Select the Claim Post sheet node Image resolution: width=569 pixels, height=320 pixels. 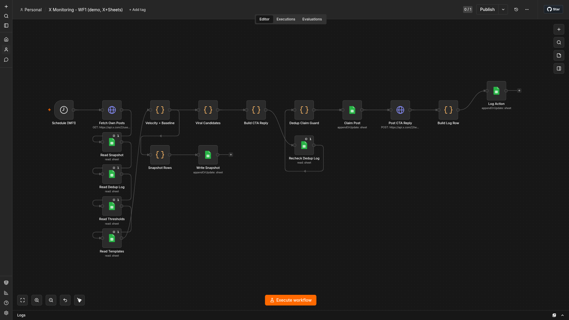tap(352, 110)
